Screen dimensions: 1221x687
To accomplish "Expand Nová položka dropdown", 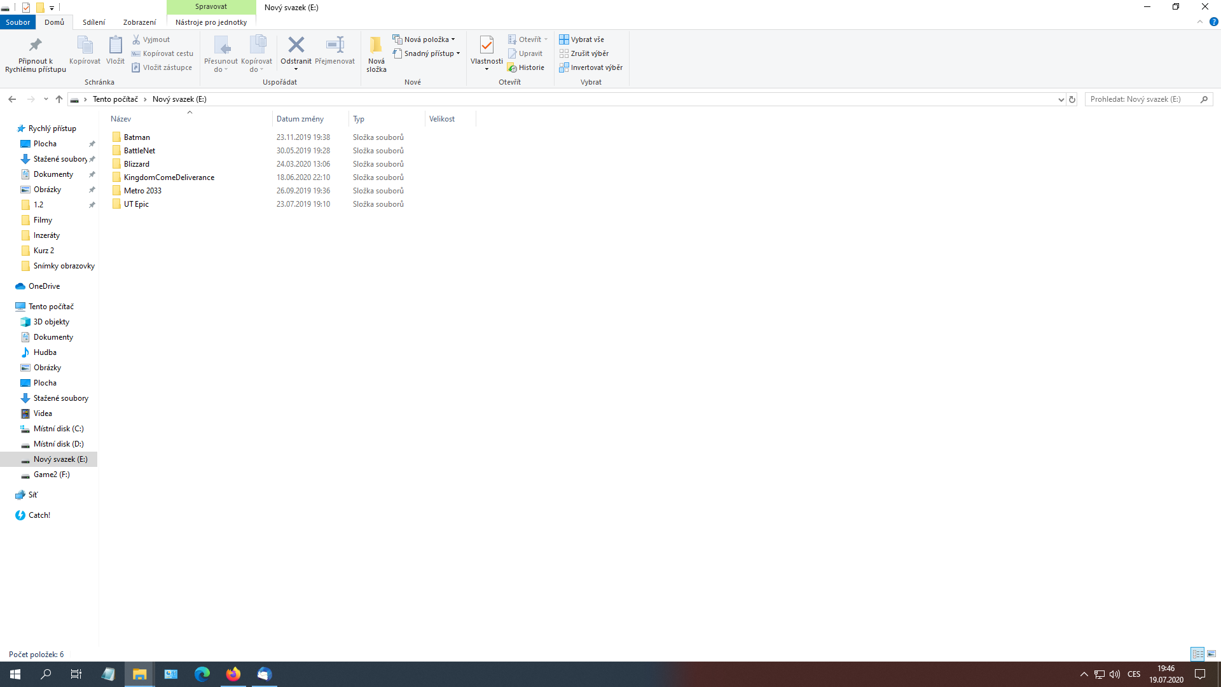I will (424, 39).
